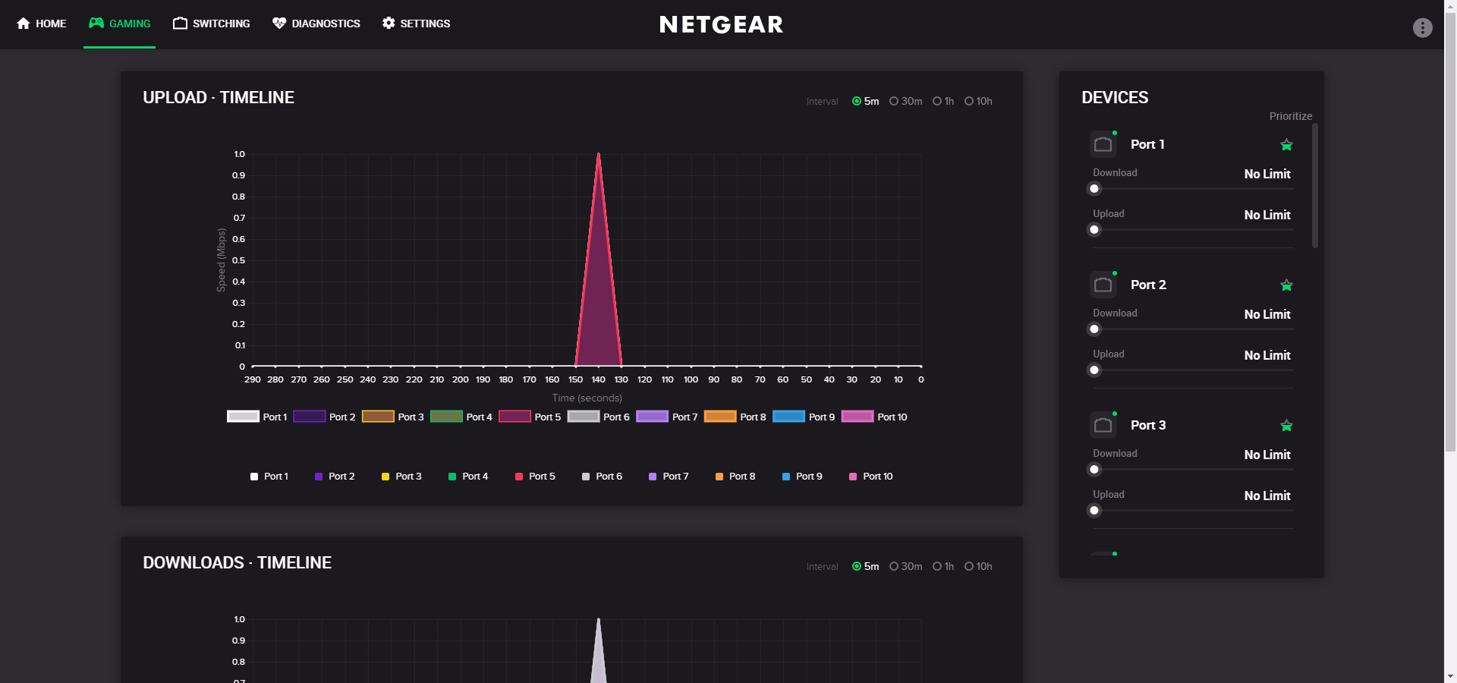Click the Port 1 device name
This screenshot has height=683, width=1457.
(1147, 144)
